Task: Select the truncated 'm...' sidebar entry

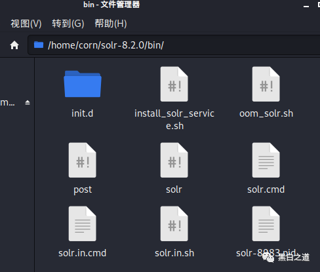Action: (x=7, y=102)
